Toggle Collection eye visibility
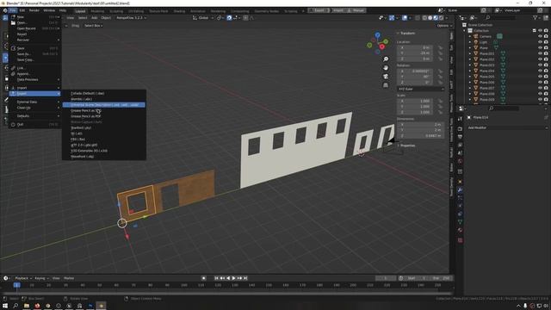 click(540, 31)
